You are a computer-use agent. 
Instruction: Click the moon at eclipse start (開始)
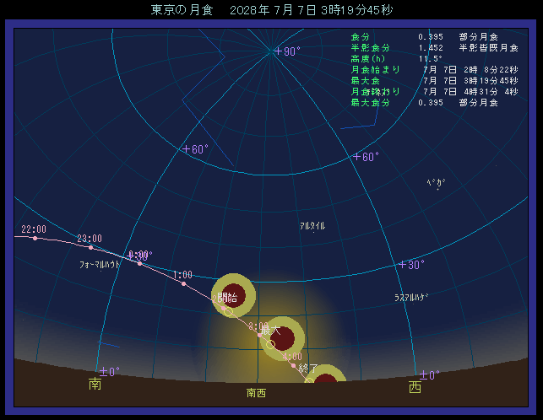[231, 295]
